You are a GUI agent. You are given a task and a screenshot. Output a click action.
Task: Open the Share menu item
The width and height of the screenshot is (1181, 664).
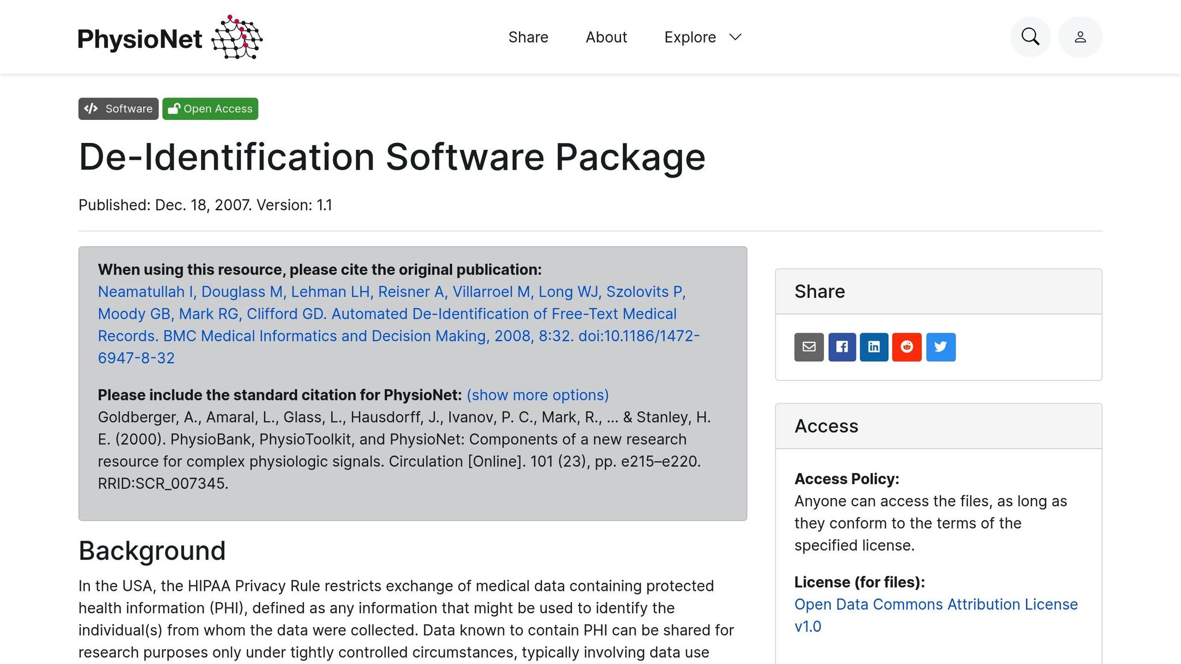click(x=528, y=37)
